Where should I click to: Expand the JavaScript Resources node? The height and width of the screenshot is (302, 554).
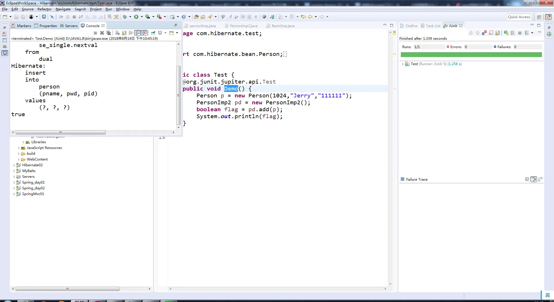point(19,148)
